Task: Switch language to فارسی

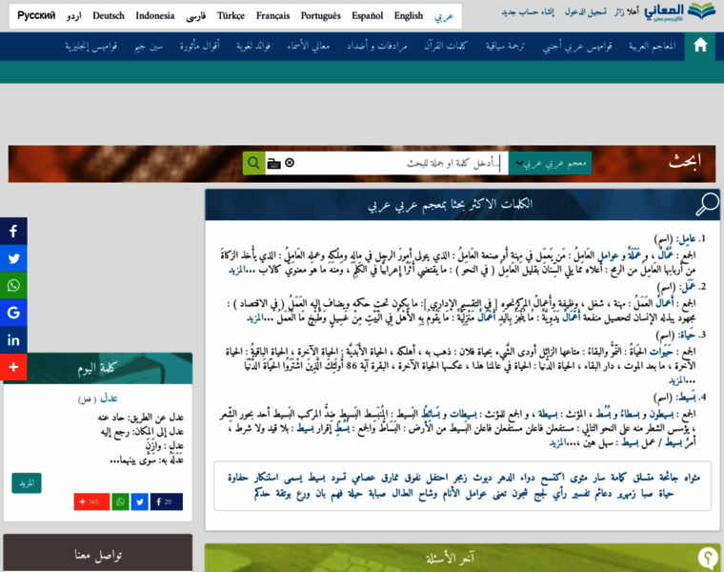Action: (x=196, y=16)
